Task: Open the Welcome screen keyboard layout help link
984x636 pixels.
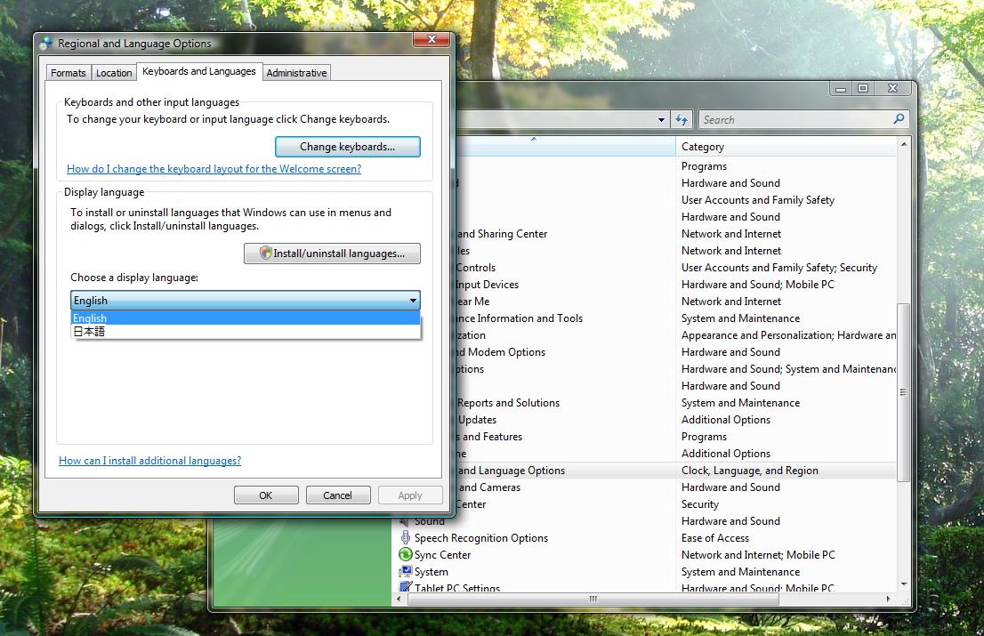Action: coord(214,169)
